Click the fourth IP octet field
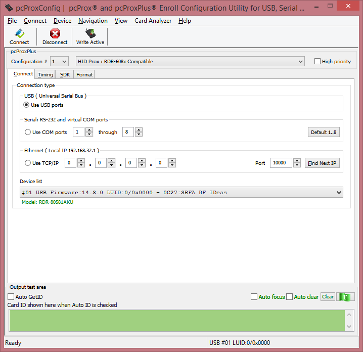Image resolution: width=363 pixels, height=352 pixels. (x=161, y=163)
